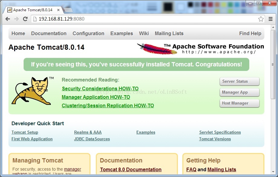The width and height of the screenshot is (278, 177).
Task: Open Security Considerations HOW-TO link
Action: [x=100, y=88]
